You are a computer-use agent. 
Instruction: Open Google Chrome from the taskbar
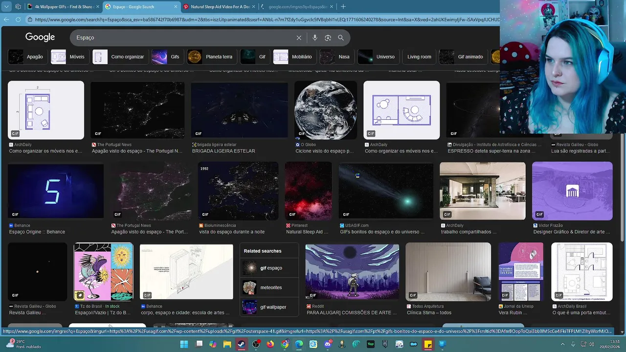coord(285,344)
